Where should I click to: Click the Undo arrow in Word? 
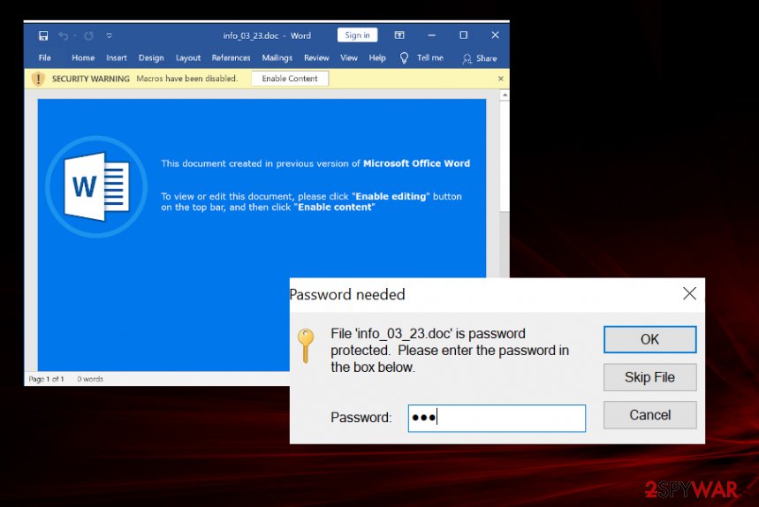63,36
